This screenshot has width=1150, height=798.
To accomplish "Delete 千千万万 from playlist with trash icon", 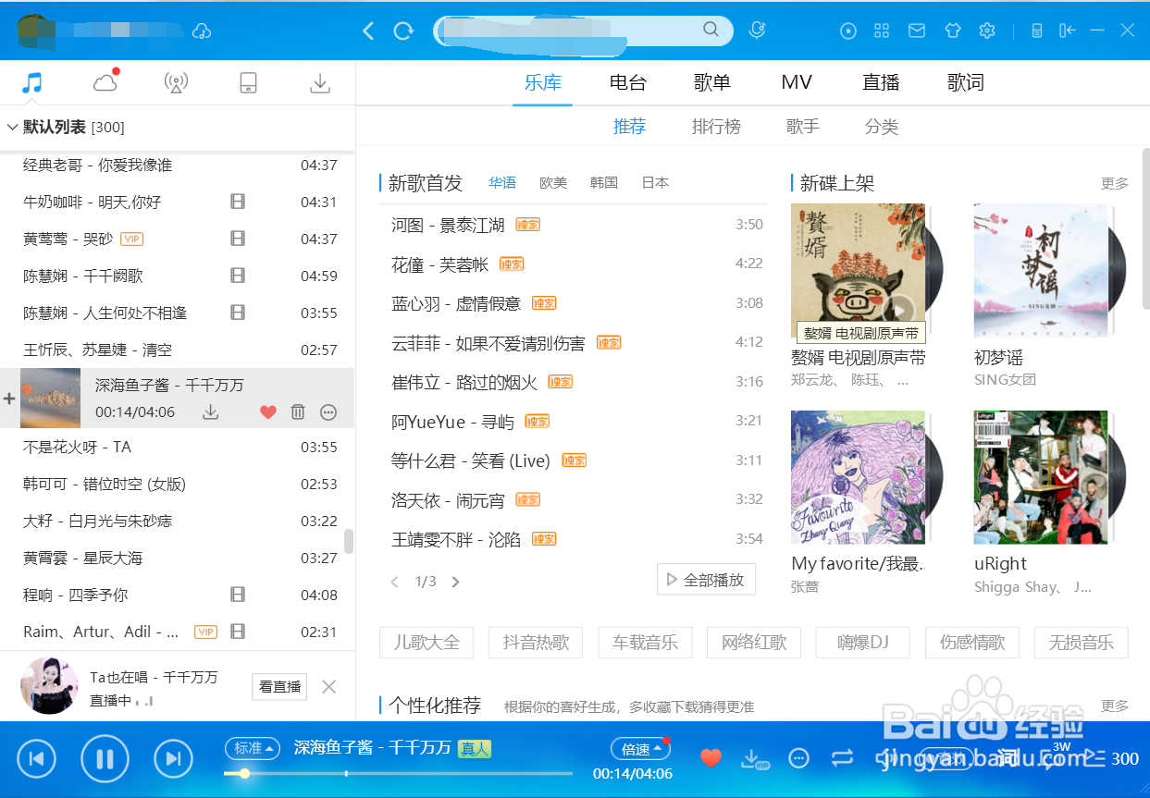I will (x=298, y=412).
